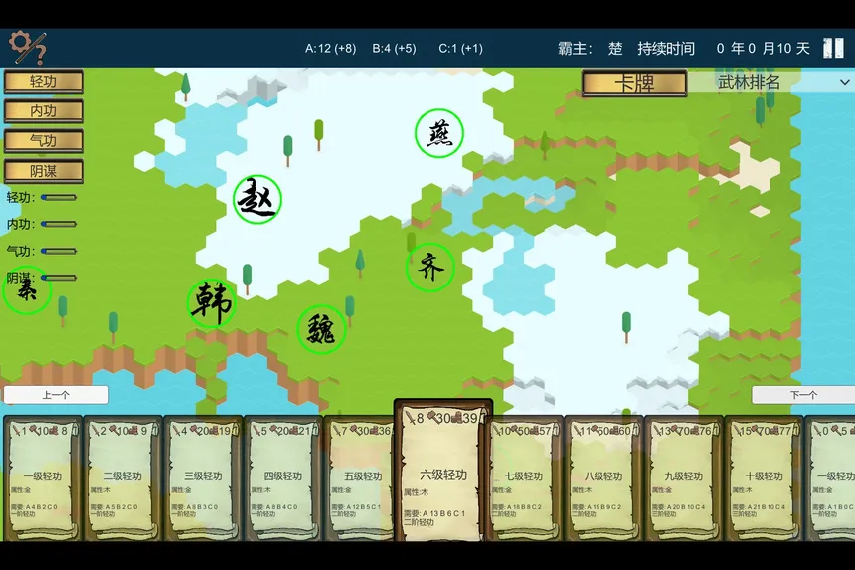Adjust the 内功 progress bar
The height and width of the screenshot is (570, 855).
(59, 224)
